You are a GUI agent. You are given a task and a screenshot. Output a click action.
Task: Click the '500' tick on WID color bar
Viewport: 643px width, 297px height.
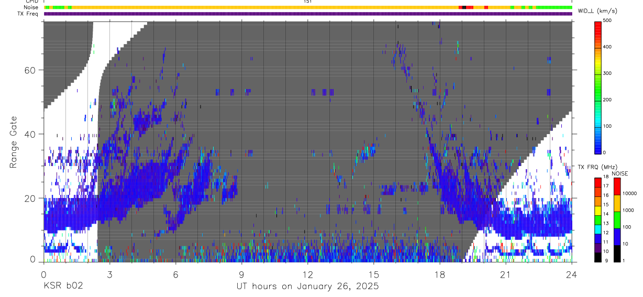pos(608,20)
